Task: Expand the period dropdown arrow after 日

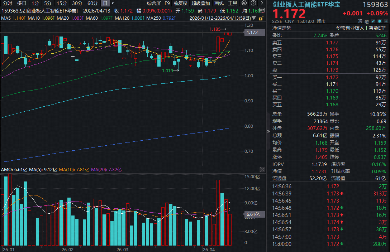Action: [x=113, y=3]
